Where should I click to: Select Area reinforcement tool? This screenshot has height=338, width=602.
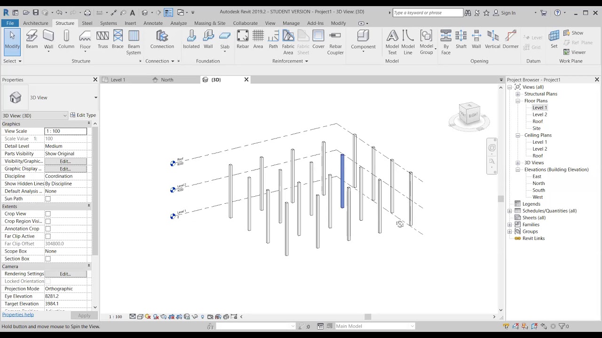[258, 40]
